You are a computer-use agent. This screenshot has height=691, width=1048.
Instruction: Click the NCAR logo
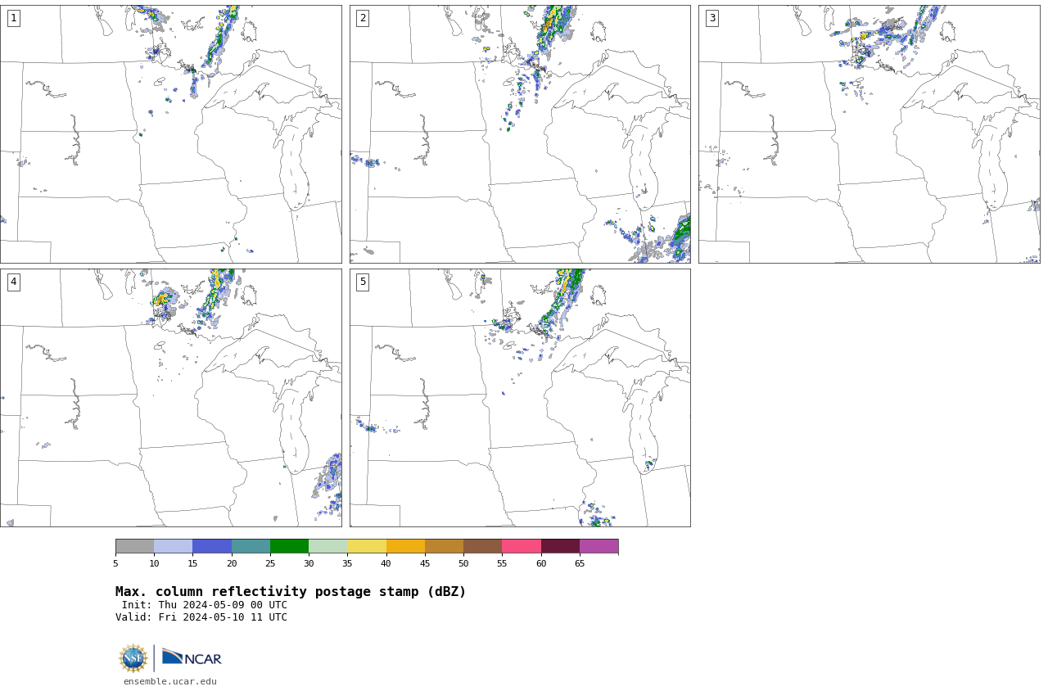point(192,657)
